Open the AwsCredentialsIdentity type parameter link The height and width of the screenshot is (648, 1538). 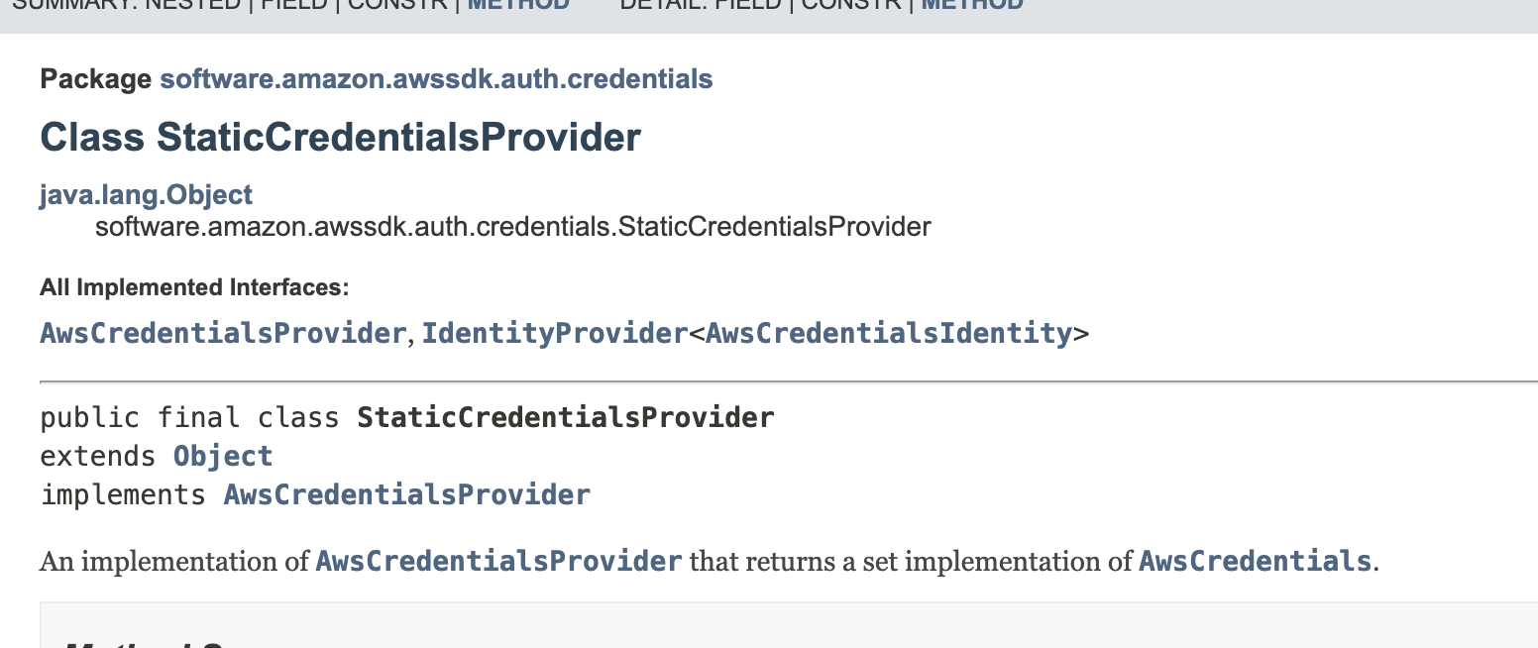[889, 333]
